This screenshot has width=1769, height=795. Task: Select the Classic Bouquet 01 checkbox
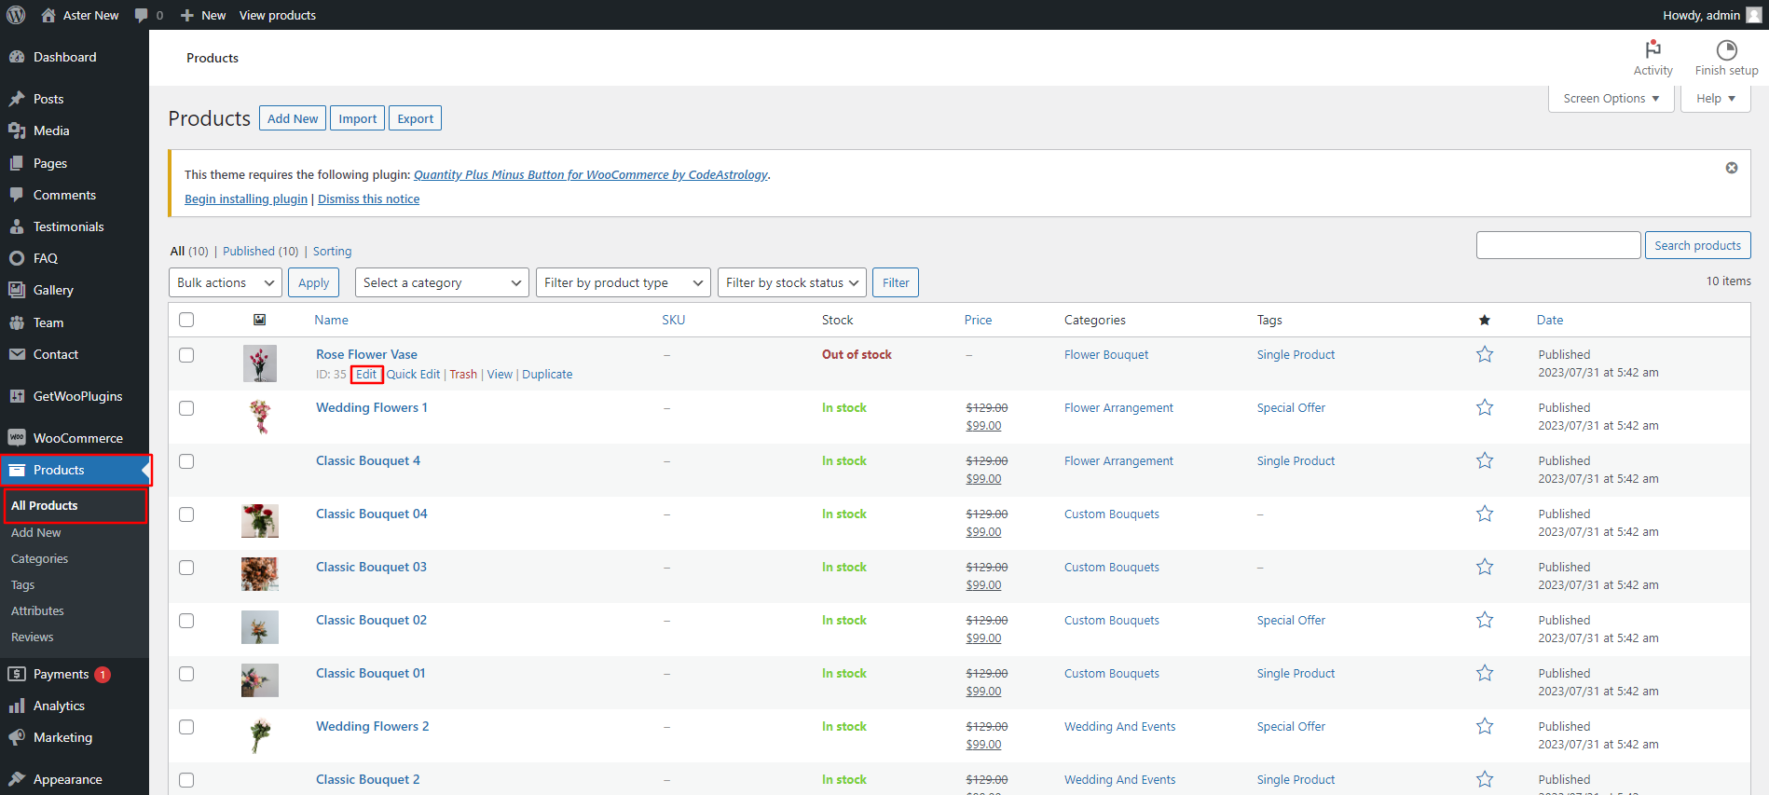tap(186, 674)
